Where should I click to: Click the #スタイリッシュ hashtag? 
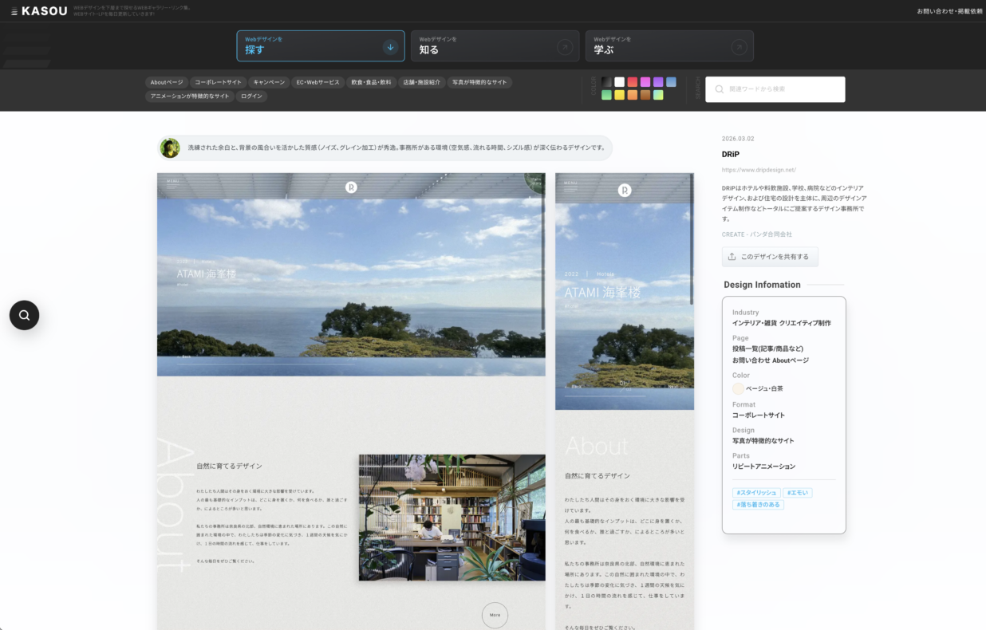click(x=755, y=493)
